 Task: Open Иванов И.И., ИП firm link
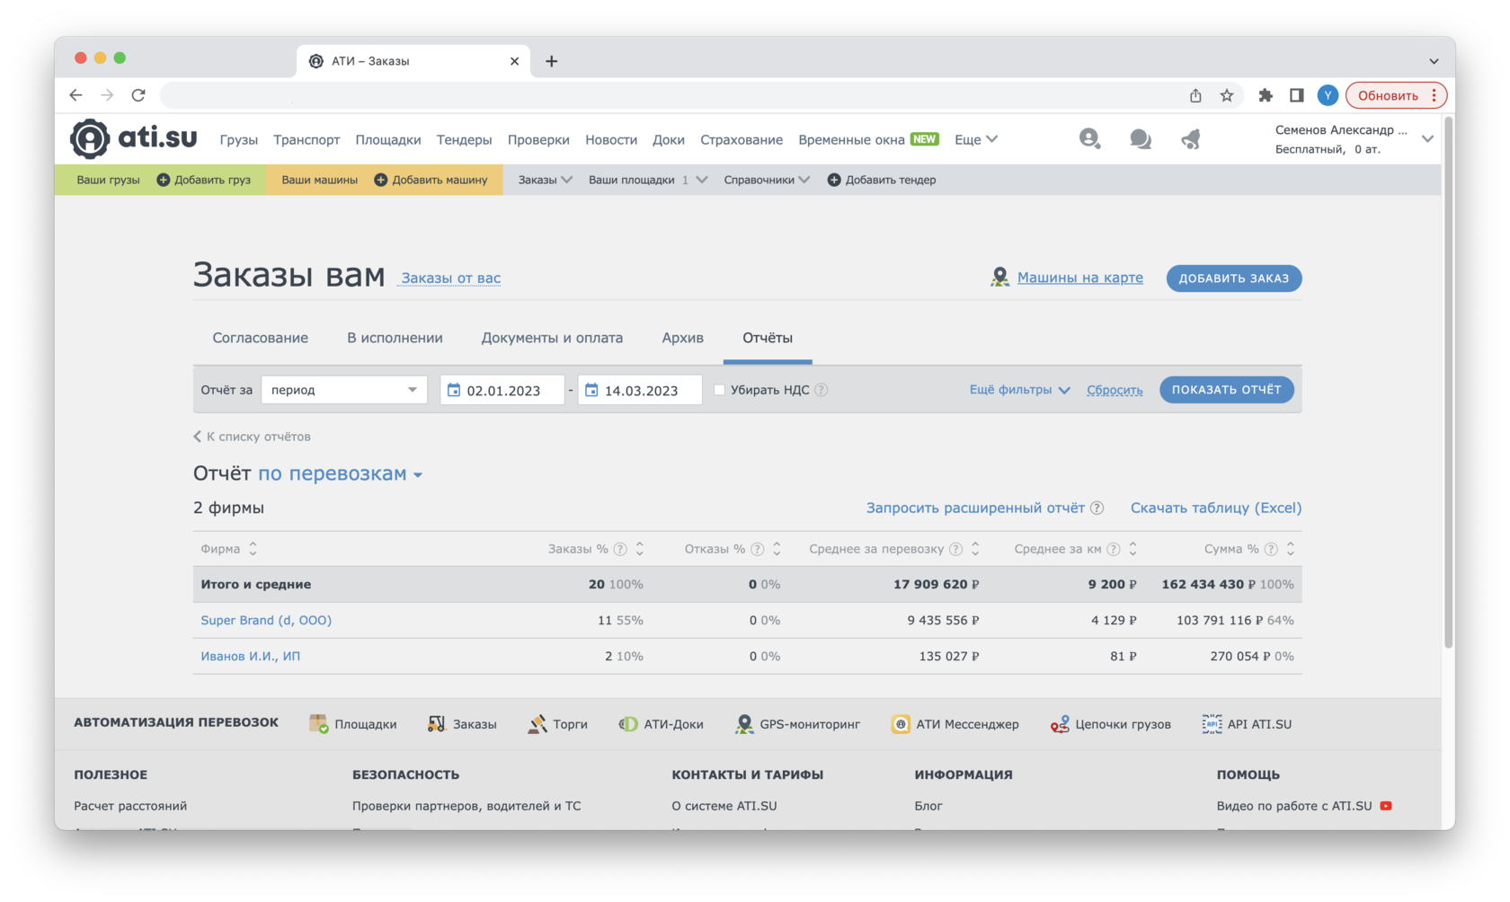click(x=251, y=657)
